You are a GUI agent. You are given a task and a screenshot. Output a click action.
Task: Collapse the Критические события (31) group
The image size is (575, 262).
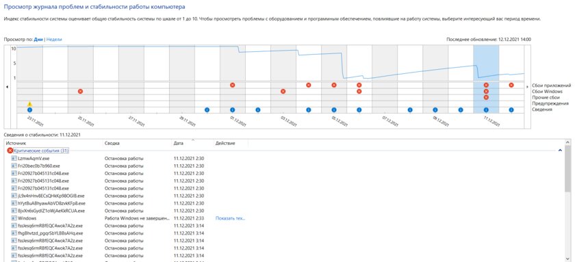click(x=41, y=150)
